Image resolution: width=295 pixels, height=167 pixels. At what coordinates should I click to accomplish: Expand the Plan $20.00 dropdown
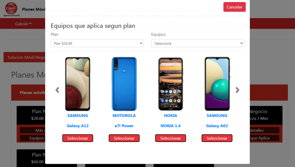(x=97, y=43)
